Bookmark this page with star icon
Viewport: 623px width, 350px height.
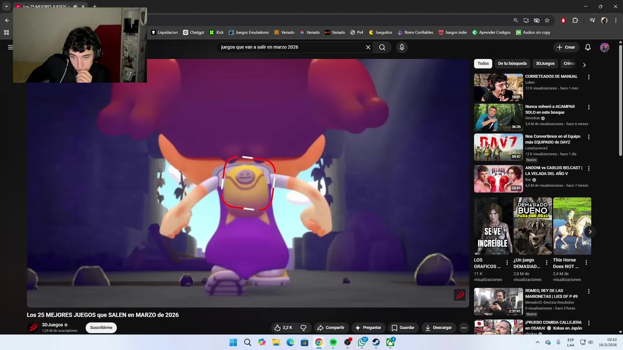click(x=547, y=20)
